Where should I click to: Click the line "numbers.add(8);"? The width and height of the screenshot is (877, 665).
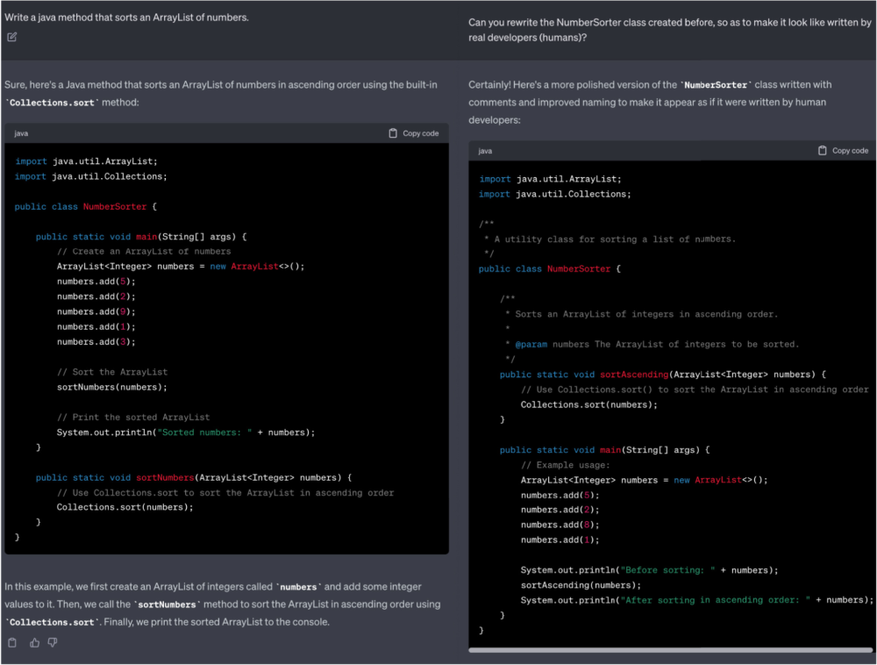click(560, 526)
